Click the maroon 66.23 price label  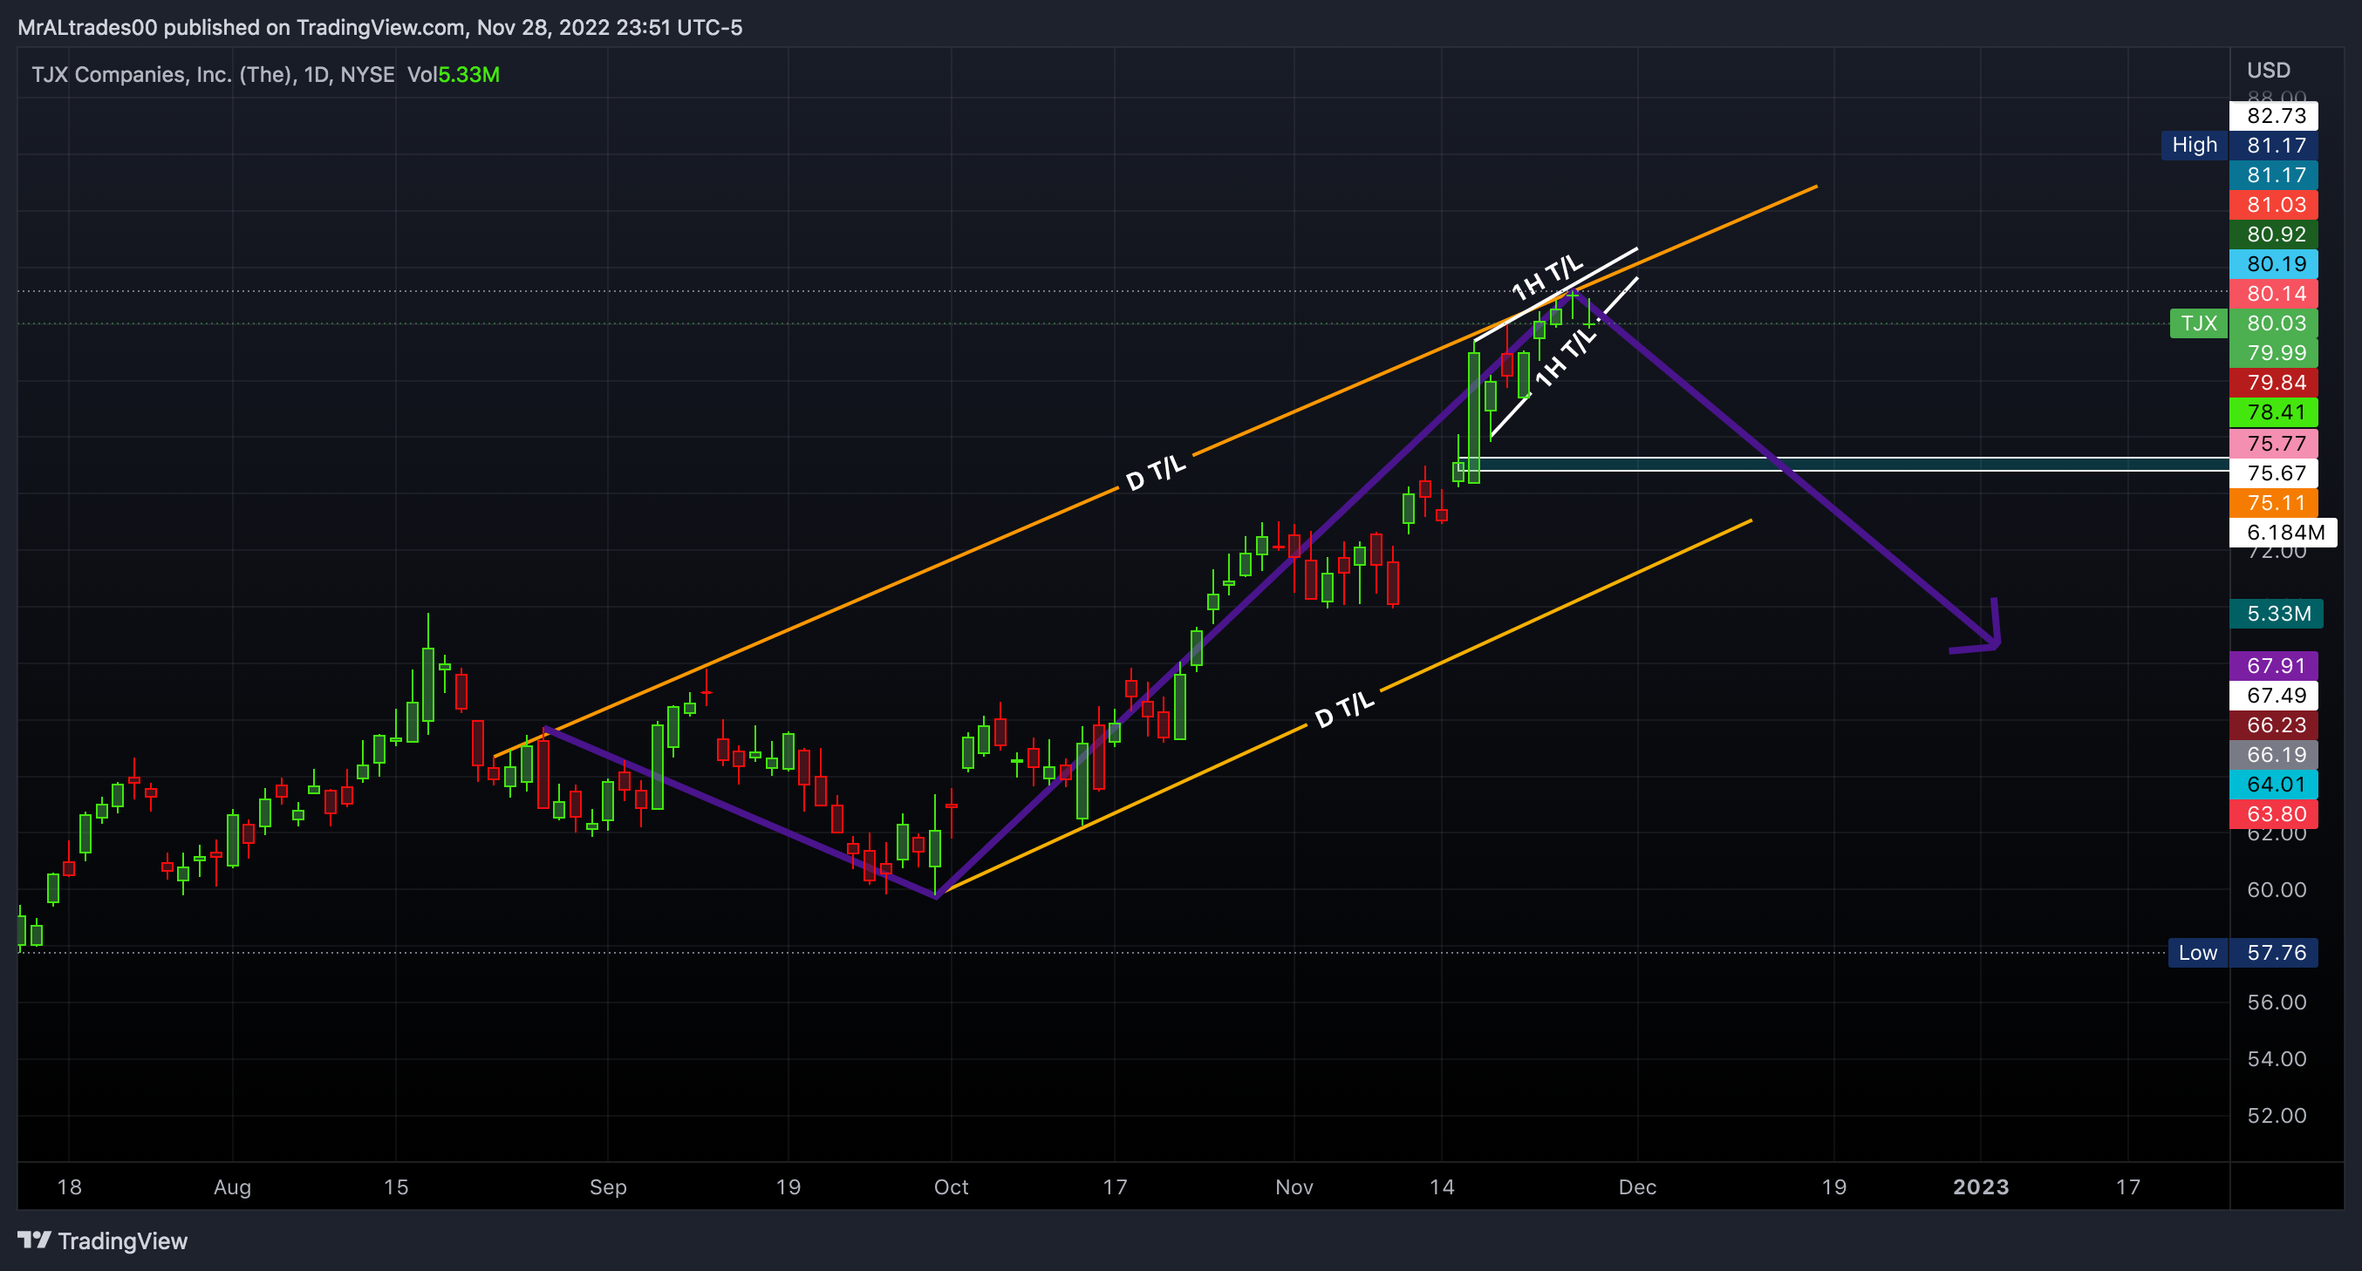coord(2275,724)
